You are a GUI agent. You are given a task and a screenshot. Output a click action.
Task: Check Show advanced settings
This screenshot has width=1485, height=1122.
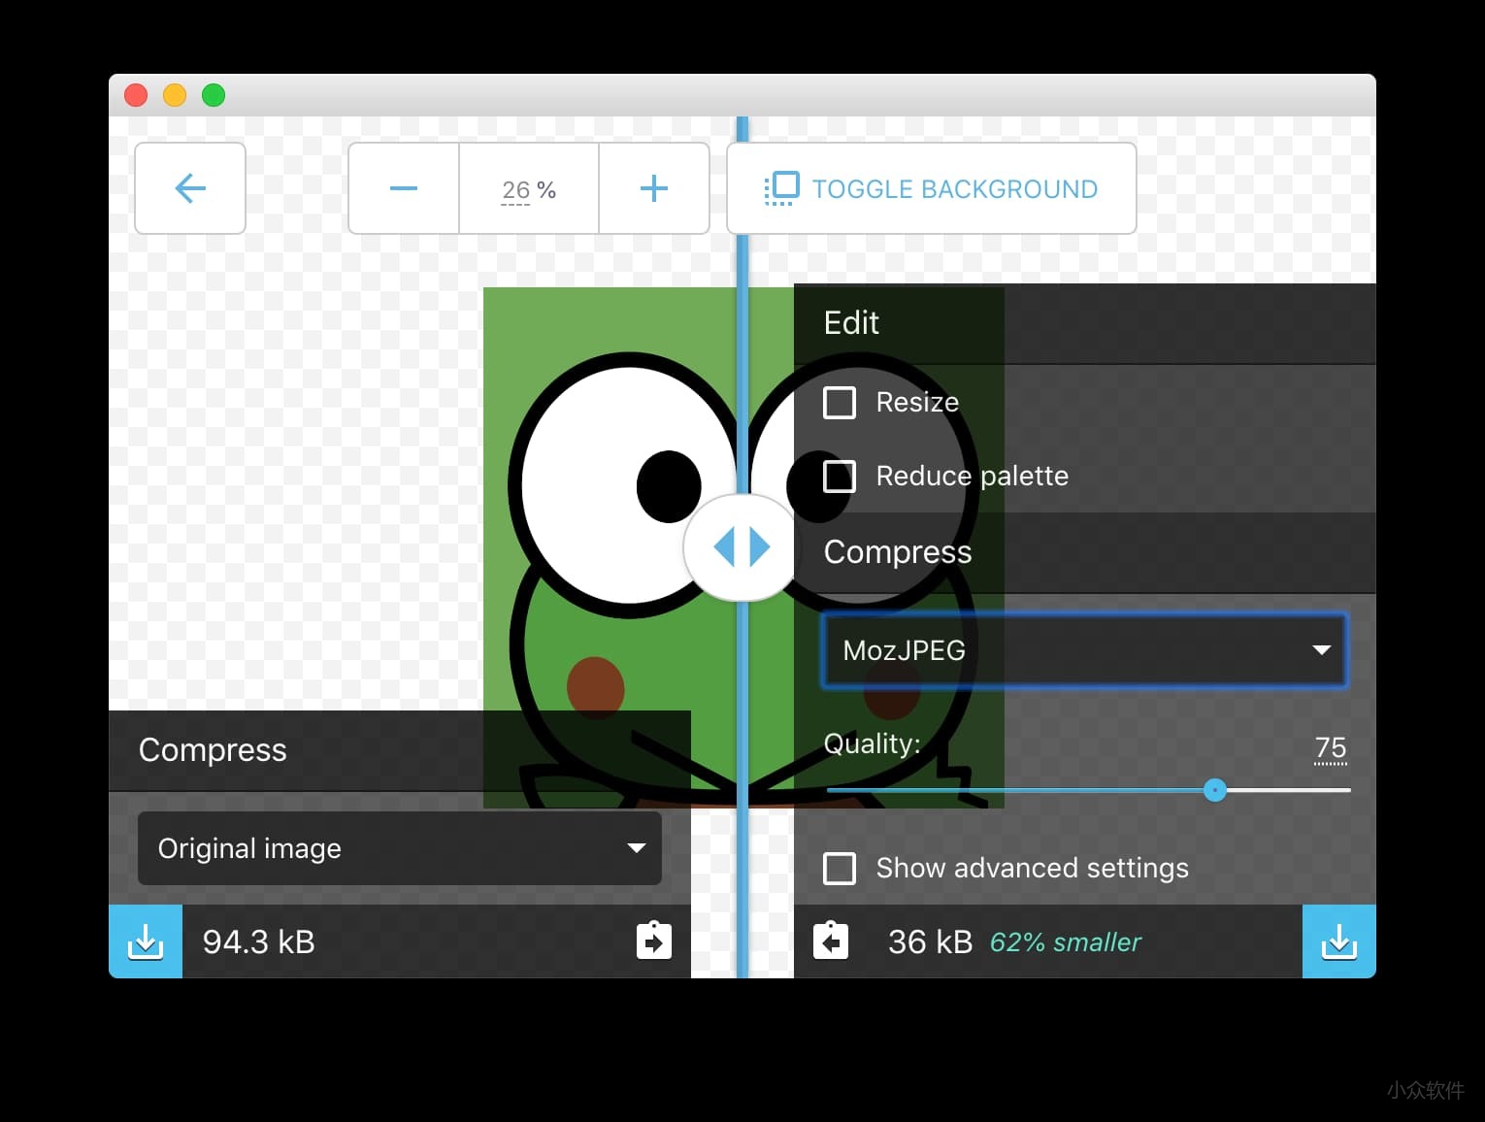(x=840, y=868)
